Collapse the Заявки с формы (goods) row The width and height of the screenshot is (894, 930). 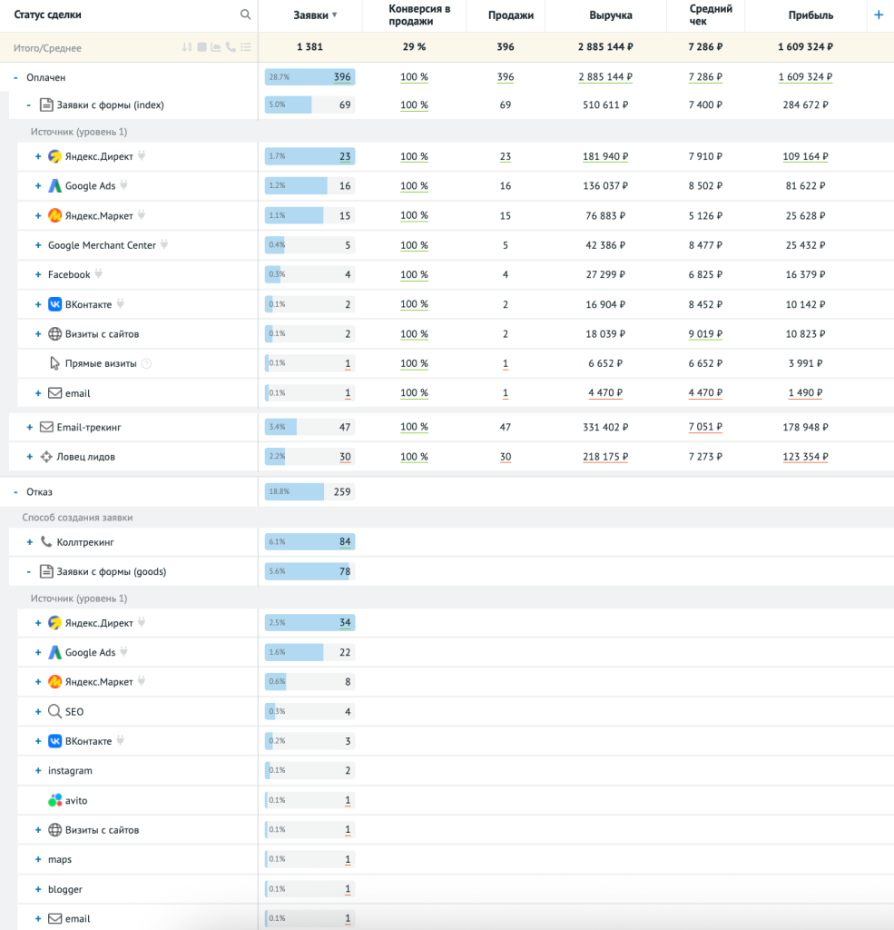30,572
